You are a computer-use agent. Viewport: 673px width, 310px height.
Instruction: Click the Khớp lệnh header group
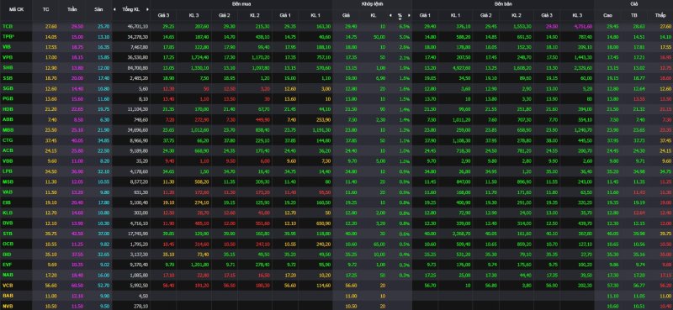(372, 3)
